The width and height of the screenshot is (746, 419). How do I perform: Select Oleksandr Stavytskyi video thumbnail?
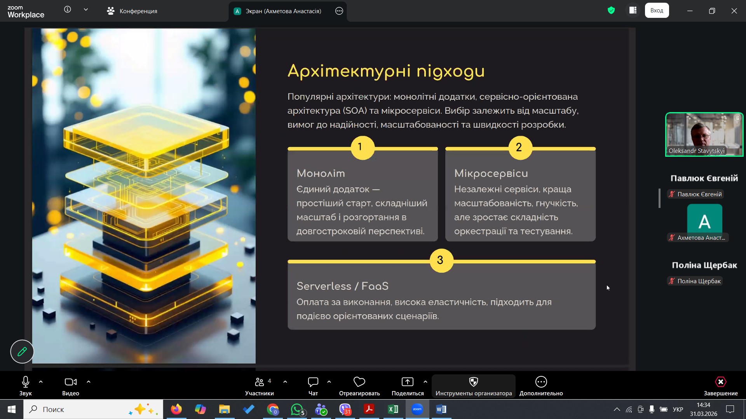704,134
